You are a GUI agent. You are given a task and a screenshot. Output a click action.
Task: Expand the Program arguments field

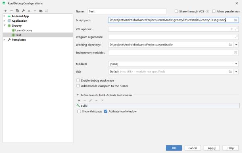click(236, 37)
